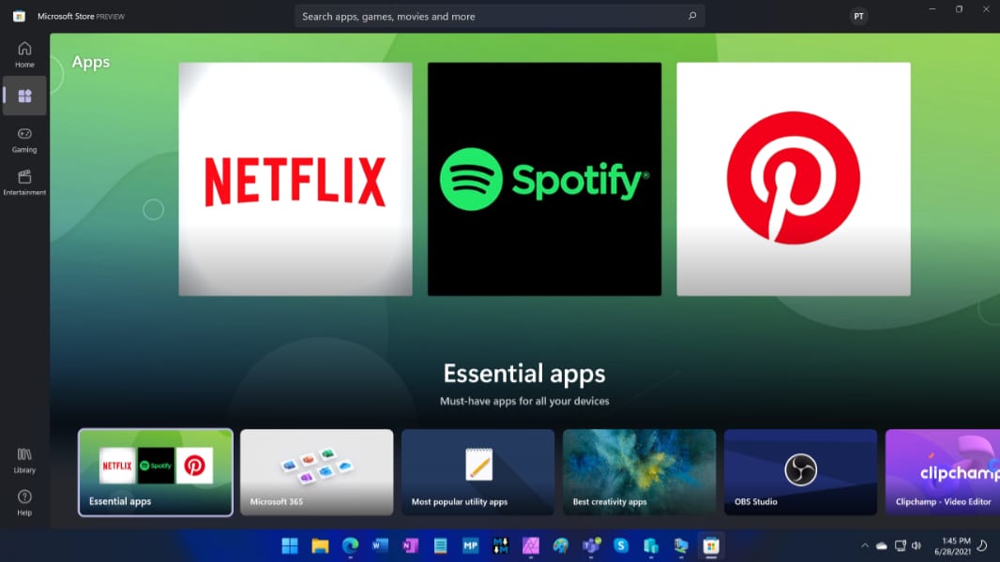The width and height of the screenshot is (1000, 562).
Task: Open the Pinterest featured app tile
Action: click(x=793, y=179)
